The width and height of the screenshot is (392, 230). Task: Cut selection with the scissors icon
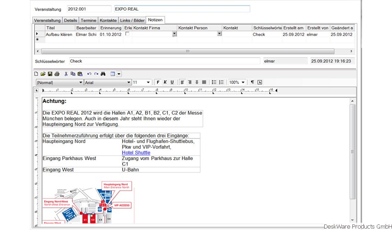click(x=66, y=74)
